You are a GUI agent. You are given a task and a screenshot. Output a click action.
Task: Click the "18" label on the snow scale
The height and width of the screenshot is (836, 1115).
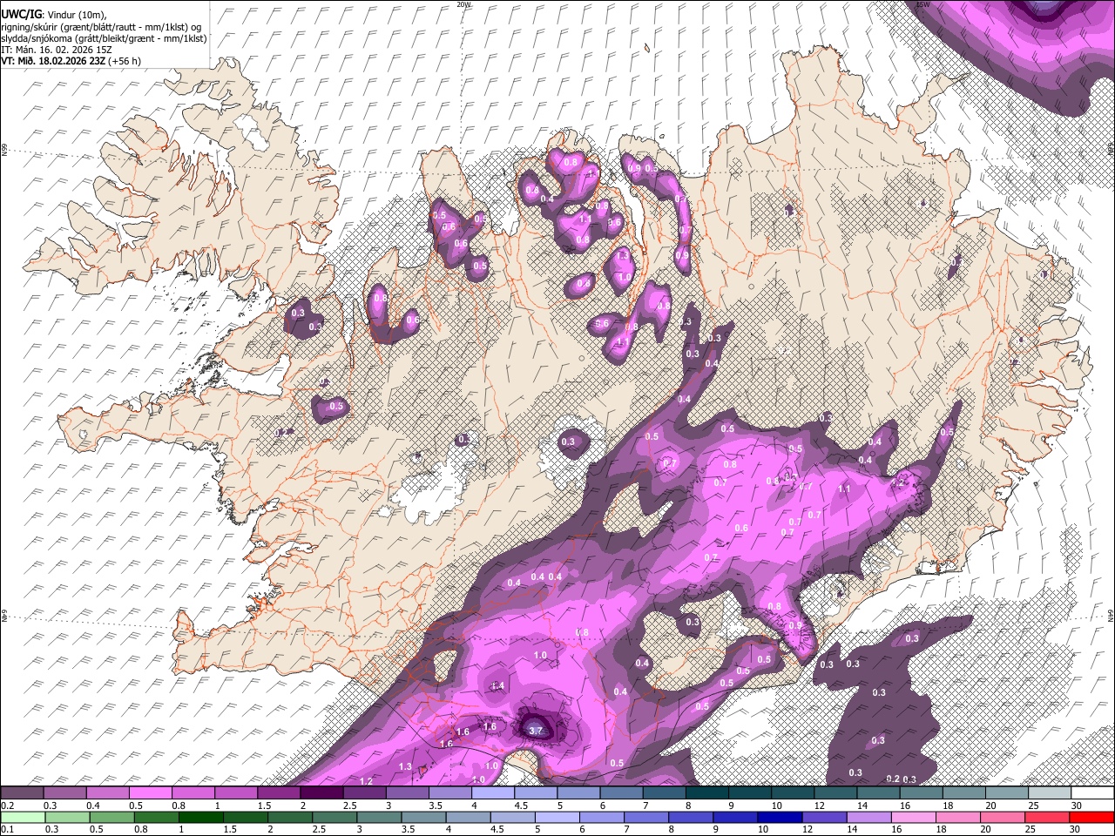(x=948, y=806)
